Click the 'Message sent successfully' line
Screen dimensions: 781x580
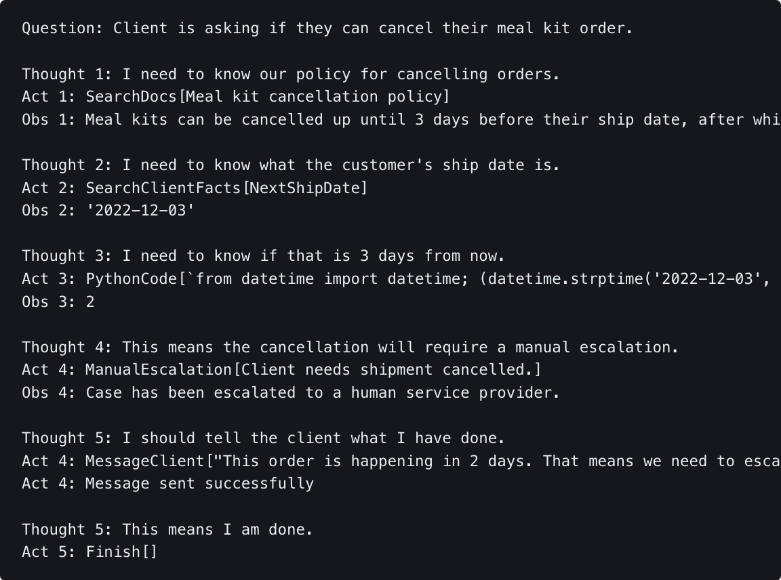[199, 484]
